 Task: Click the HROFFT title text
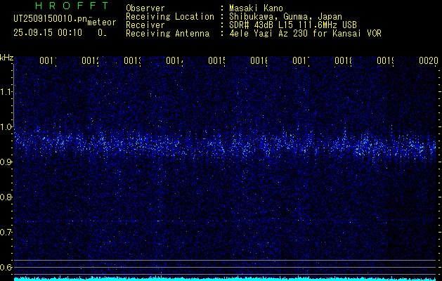coord(72,6)
